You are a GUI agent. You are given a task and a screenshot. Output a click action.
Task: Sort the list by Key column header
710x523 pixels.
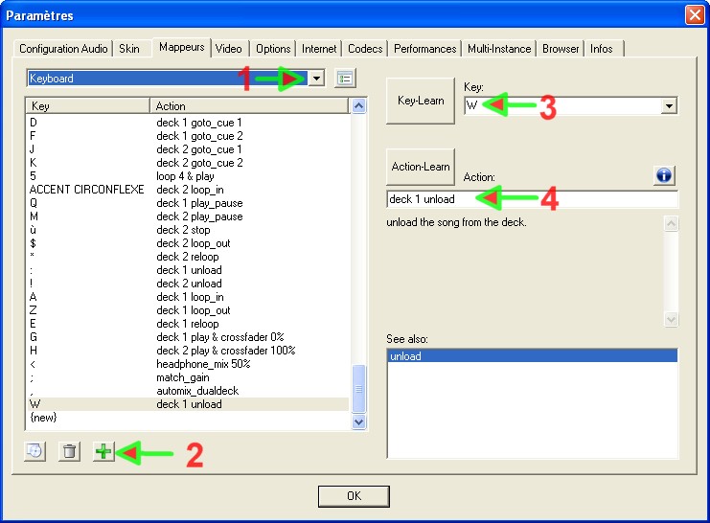[88, 106]
